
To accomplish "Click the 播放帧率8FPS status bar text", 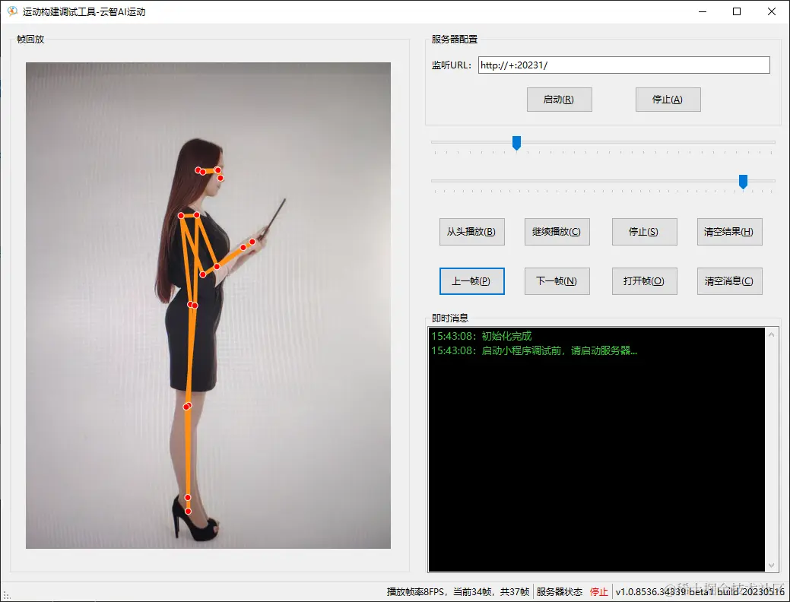I will [x=458, y=591].
